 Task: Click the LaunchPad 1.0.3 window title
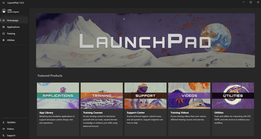coord(16,3)
